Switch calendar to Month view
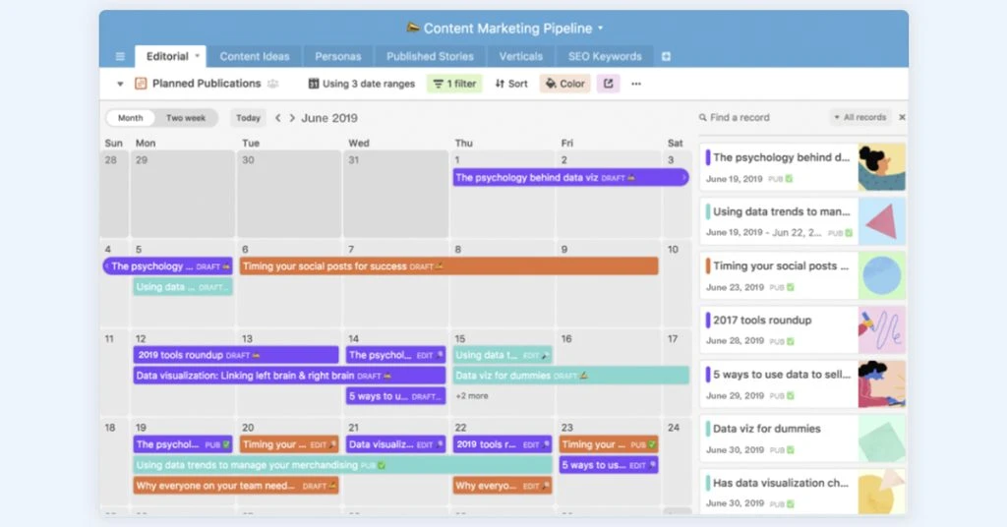 pyautogui.click(x=130, y=118)
